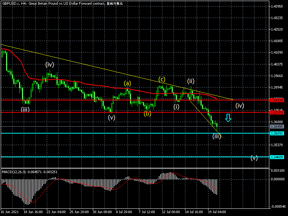Click the MACD 0.000000 scale level

click(x=278, y=179)
